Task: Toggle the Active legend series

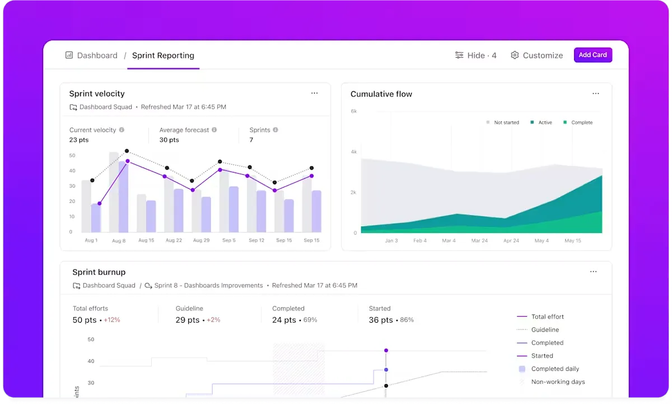Action: click(541, 122)
